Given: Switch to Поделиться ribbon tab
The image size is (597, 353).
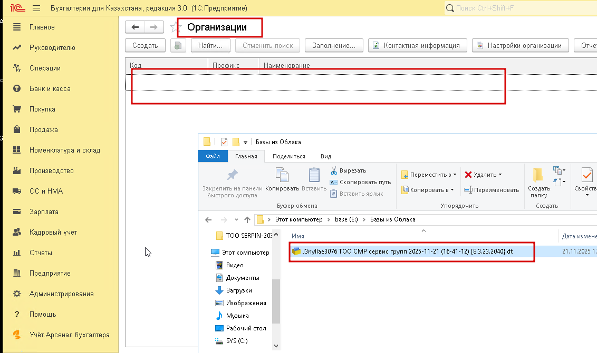Looking at the screenshot, I should coord(289,156).
